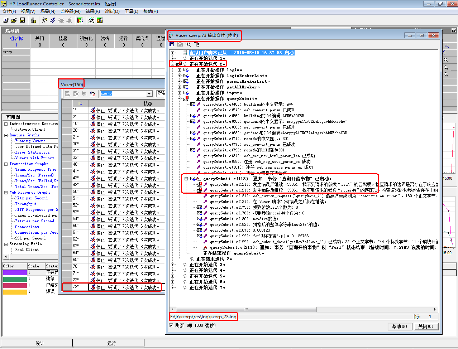
Task: Open the szerp group dropdown in Vuser window
Action: pos(150,93)
